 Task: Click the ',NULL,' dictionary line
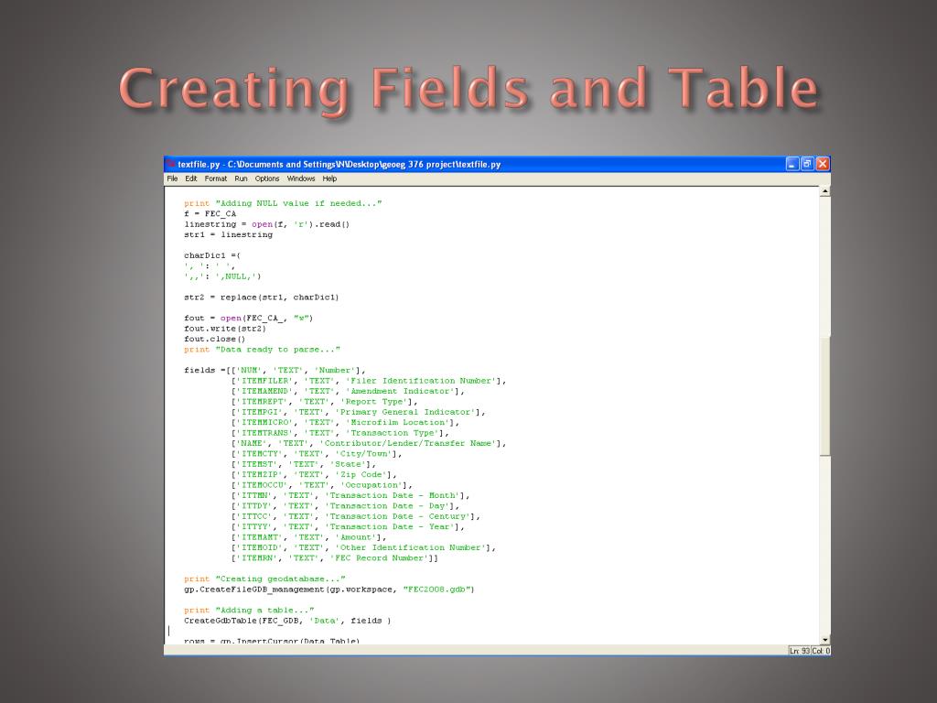pyautogui.click(x=222, y=276)
